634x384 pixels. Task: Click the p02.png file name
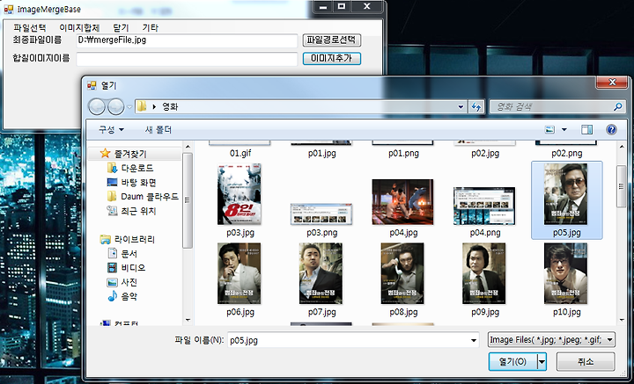click(567, 153)
